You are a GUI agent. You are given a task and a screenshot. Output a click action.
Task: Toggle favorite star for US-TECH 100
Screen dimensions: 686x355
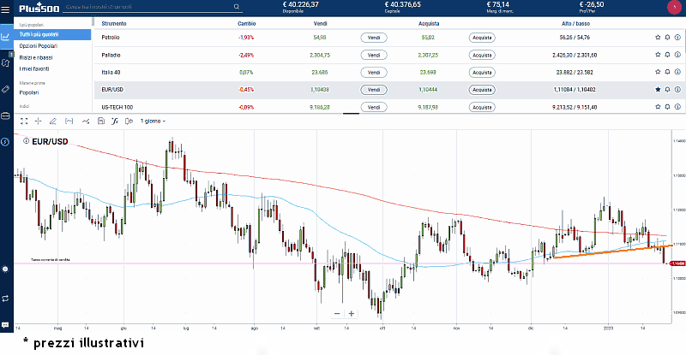click(658, 107)
